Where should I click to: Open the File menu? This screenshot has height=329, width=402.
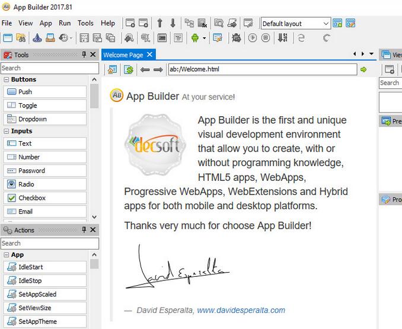point(7,23)
